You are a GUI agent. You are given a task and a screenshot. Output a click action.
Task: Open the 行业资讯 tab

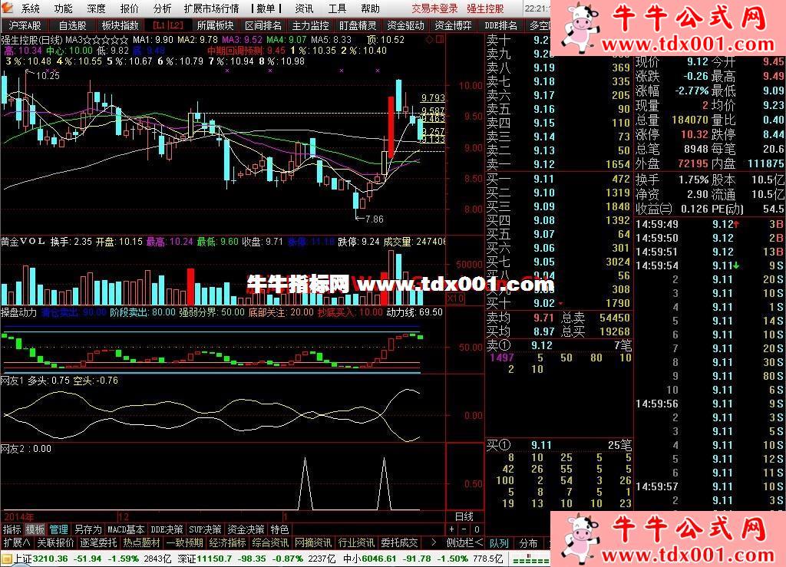[356, 542]
